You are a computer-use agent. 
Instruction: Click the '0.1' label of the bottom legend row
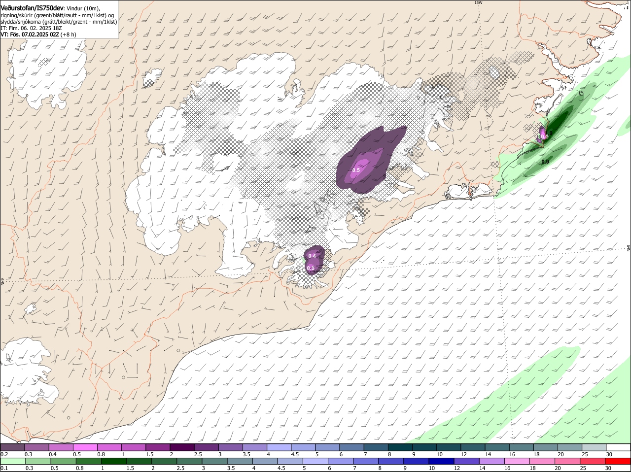point(4,468)
